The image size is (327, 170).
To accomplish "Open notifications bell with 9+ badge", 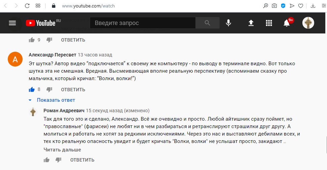I will (x=287, y=23).
